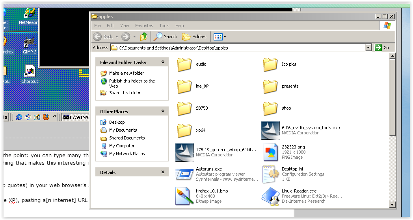Click the Shortcut desktop icon
413x220 pixels.
(x=30, y=74)
